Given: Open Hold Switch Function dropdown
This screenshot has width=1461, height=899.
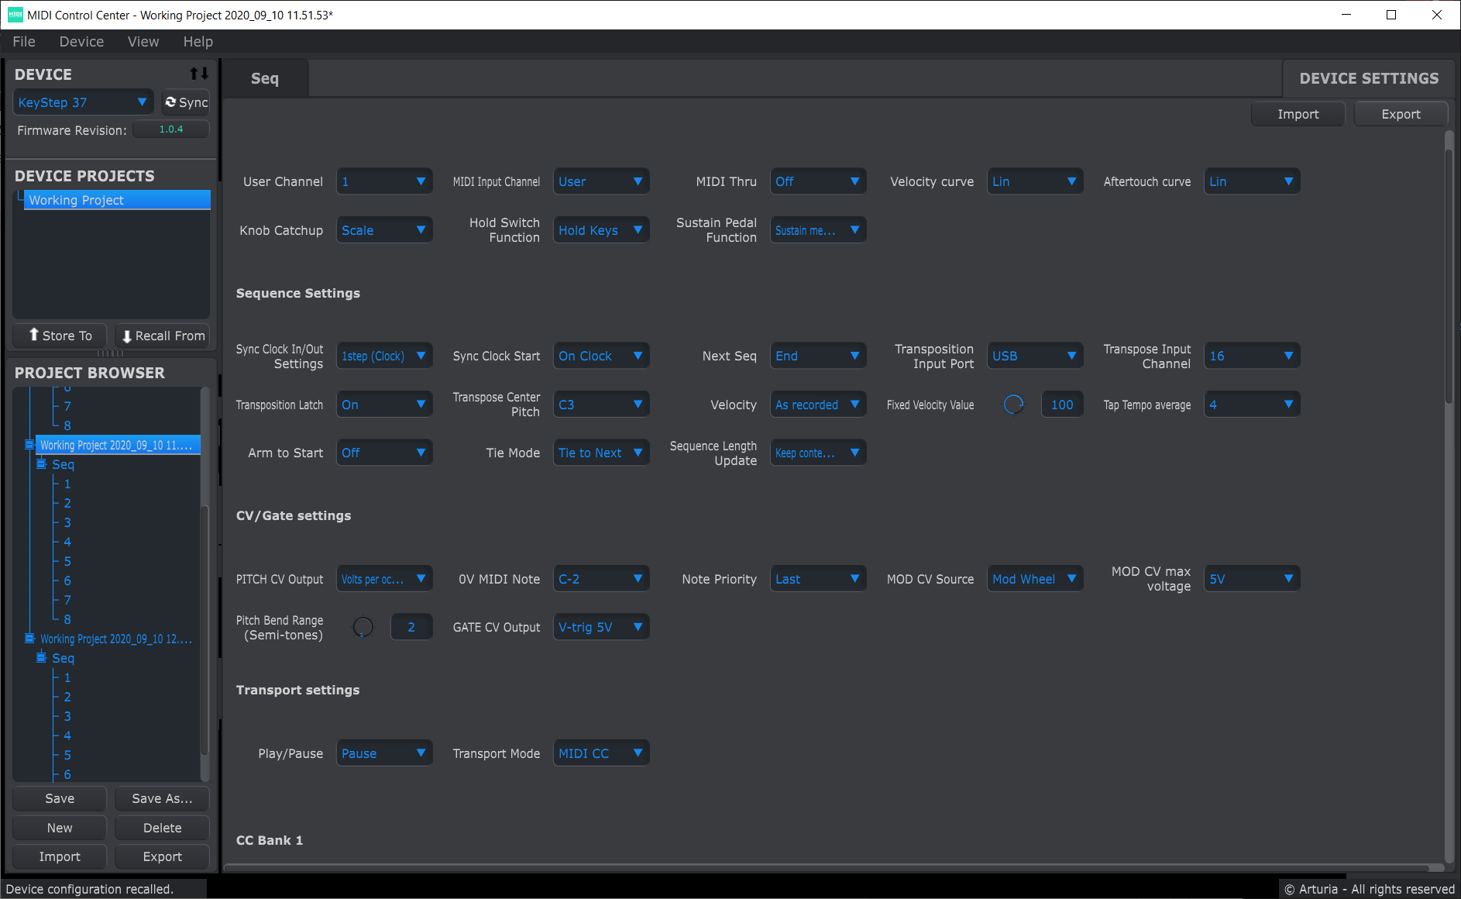Looking at the screenshot, I should [x=601, y=230].
